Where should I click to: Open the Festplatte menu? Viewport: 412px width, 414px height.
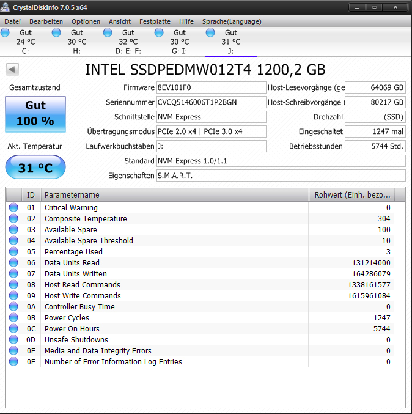click(x=155, y=21)
